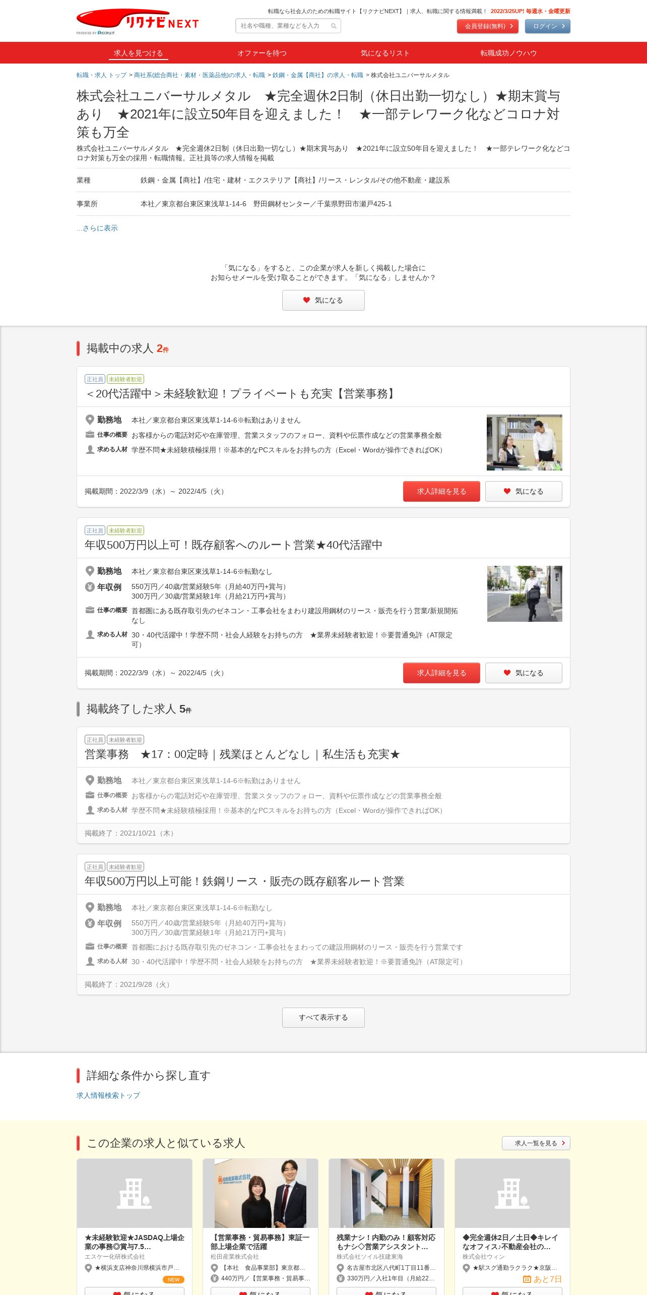647x1295 pixels.
Task: Click breadcrumb 商社系(総合商社・素材・医薬品他)の求人・転職
Action: (x=199, y=75)
